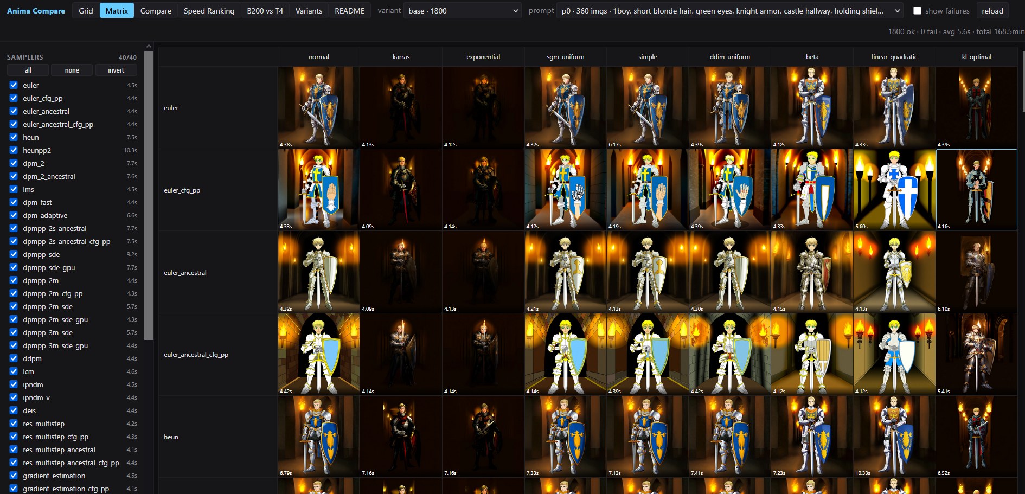Toggle the dpmpp_sde sampler checkbox
Screen dimensions: 1025x494
point(14,254)
